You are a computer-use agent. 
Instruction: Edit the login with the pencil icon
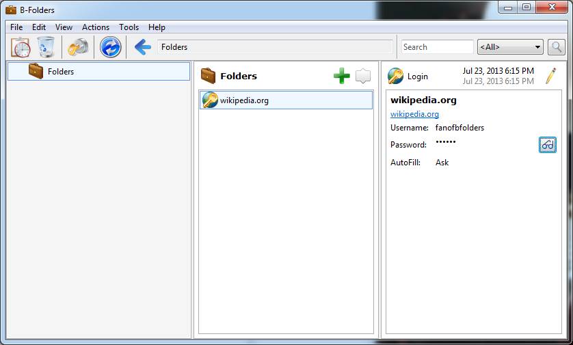click(551, 76)
